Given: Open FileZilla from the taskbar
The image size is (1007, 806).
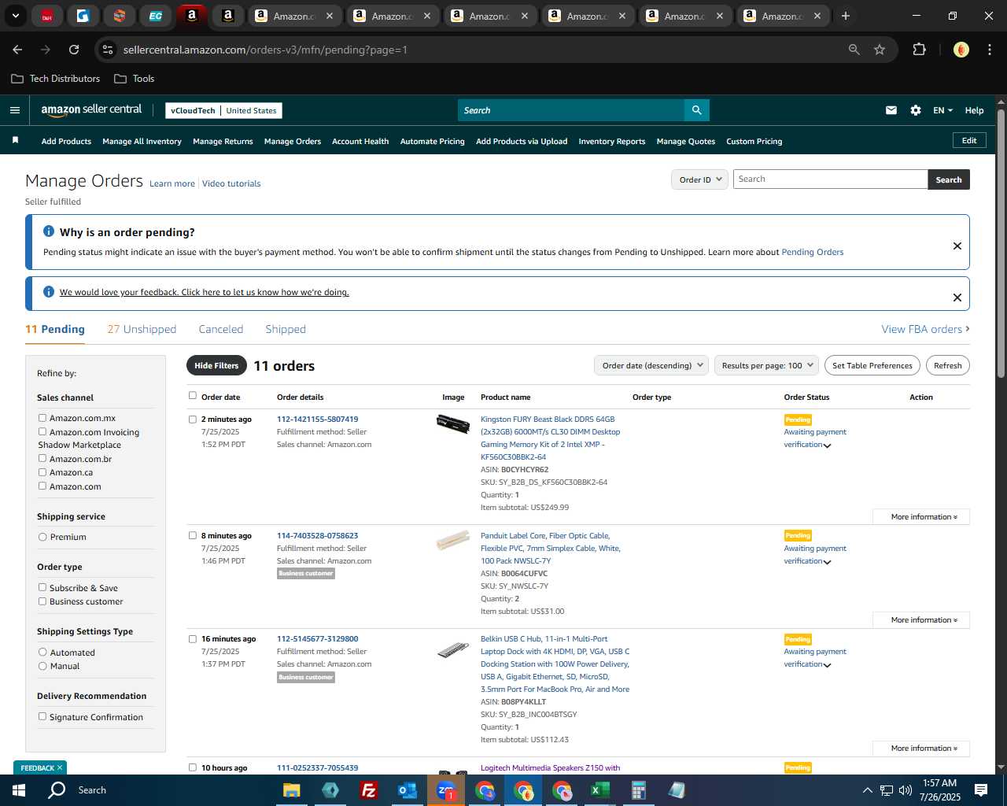Looking at the screenshot, I should pos(368,790).
